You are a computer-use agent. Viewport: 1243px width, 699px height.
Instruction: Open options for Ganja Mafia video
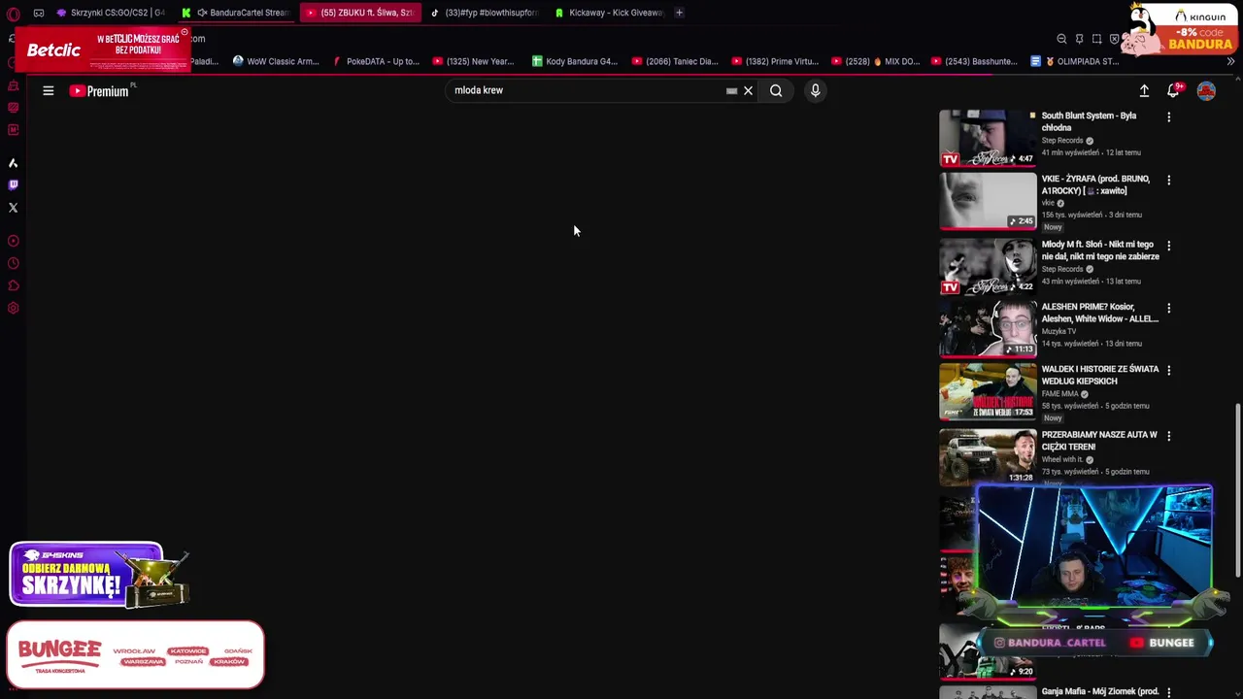(x=1168, y=692)
